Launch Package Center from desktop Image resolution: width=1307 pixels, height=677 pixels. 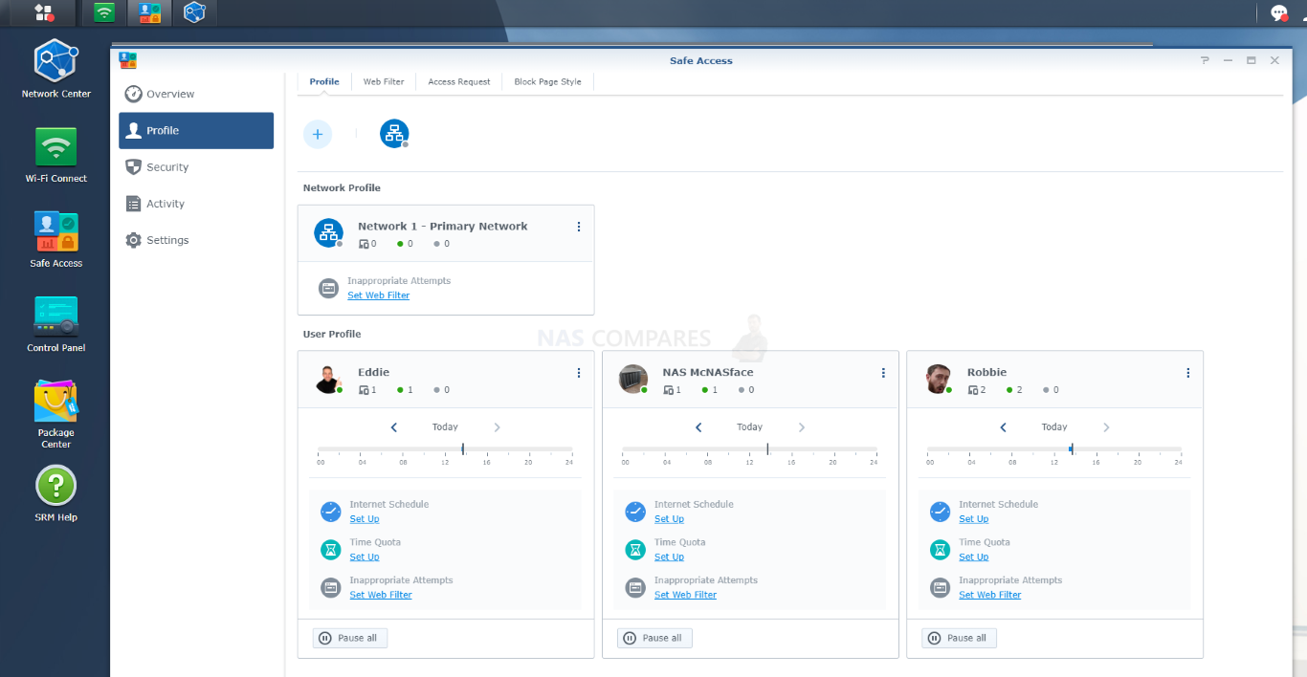56,414
